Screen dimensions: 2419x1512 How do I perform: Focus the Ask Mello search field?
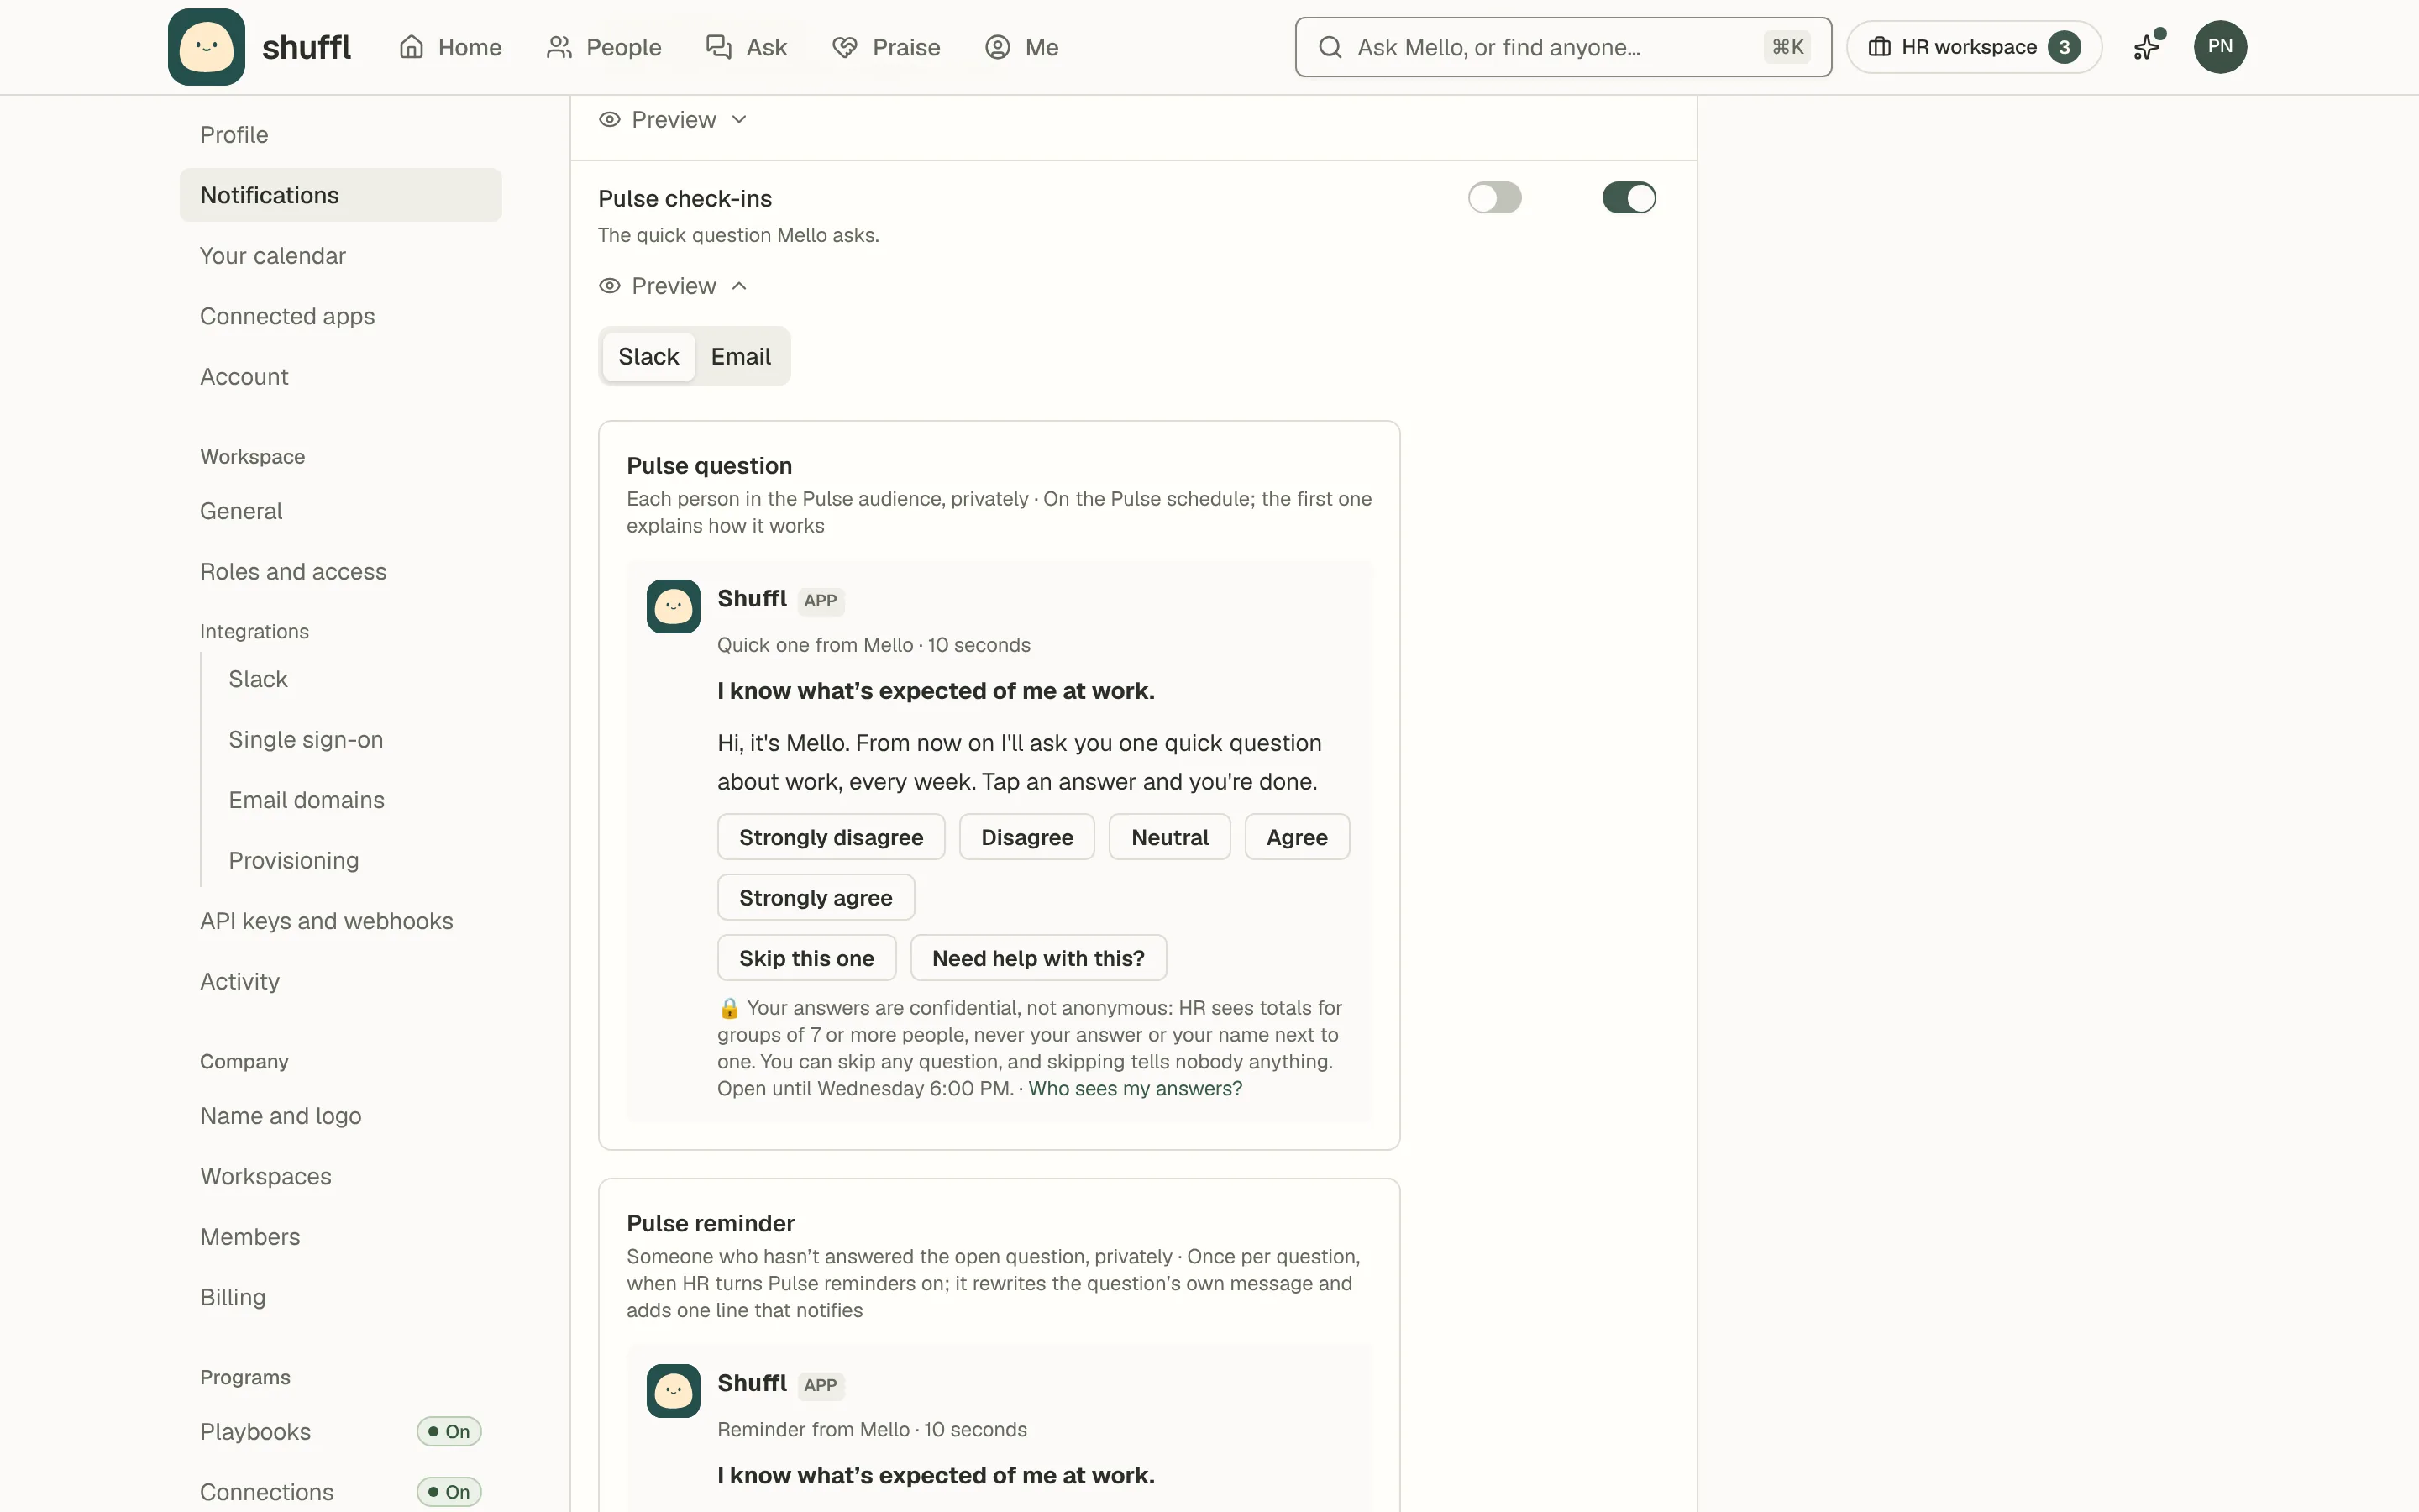coord(1563,47)
